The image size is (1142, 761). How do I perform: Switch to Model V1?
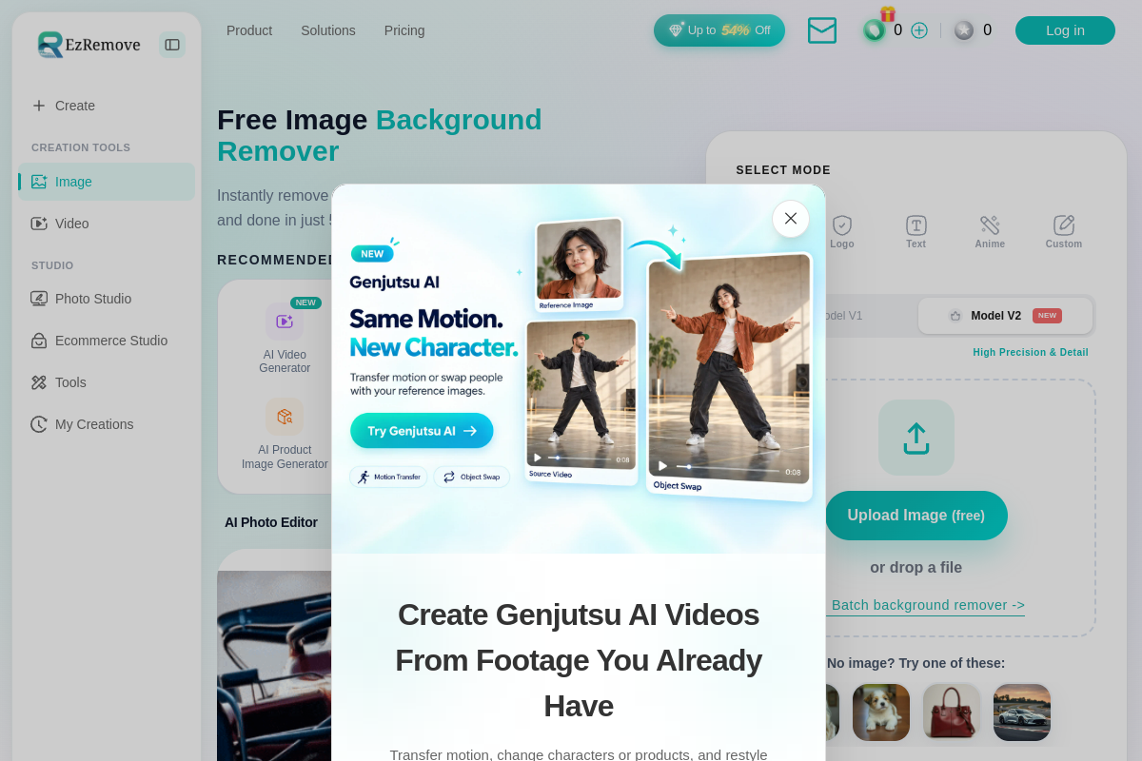click(x=843, y=316)
